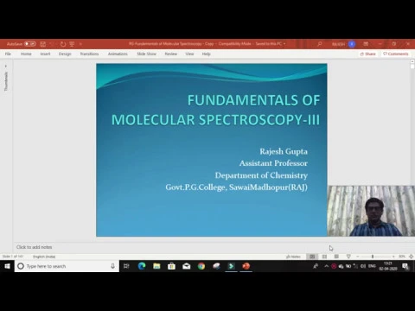This screenshot has height=311, width=415.
Task: Open the Action Center notifications icon
Action: [405, 266]
